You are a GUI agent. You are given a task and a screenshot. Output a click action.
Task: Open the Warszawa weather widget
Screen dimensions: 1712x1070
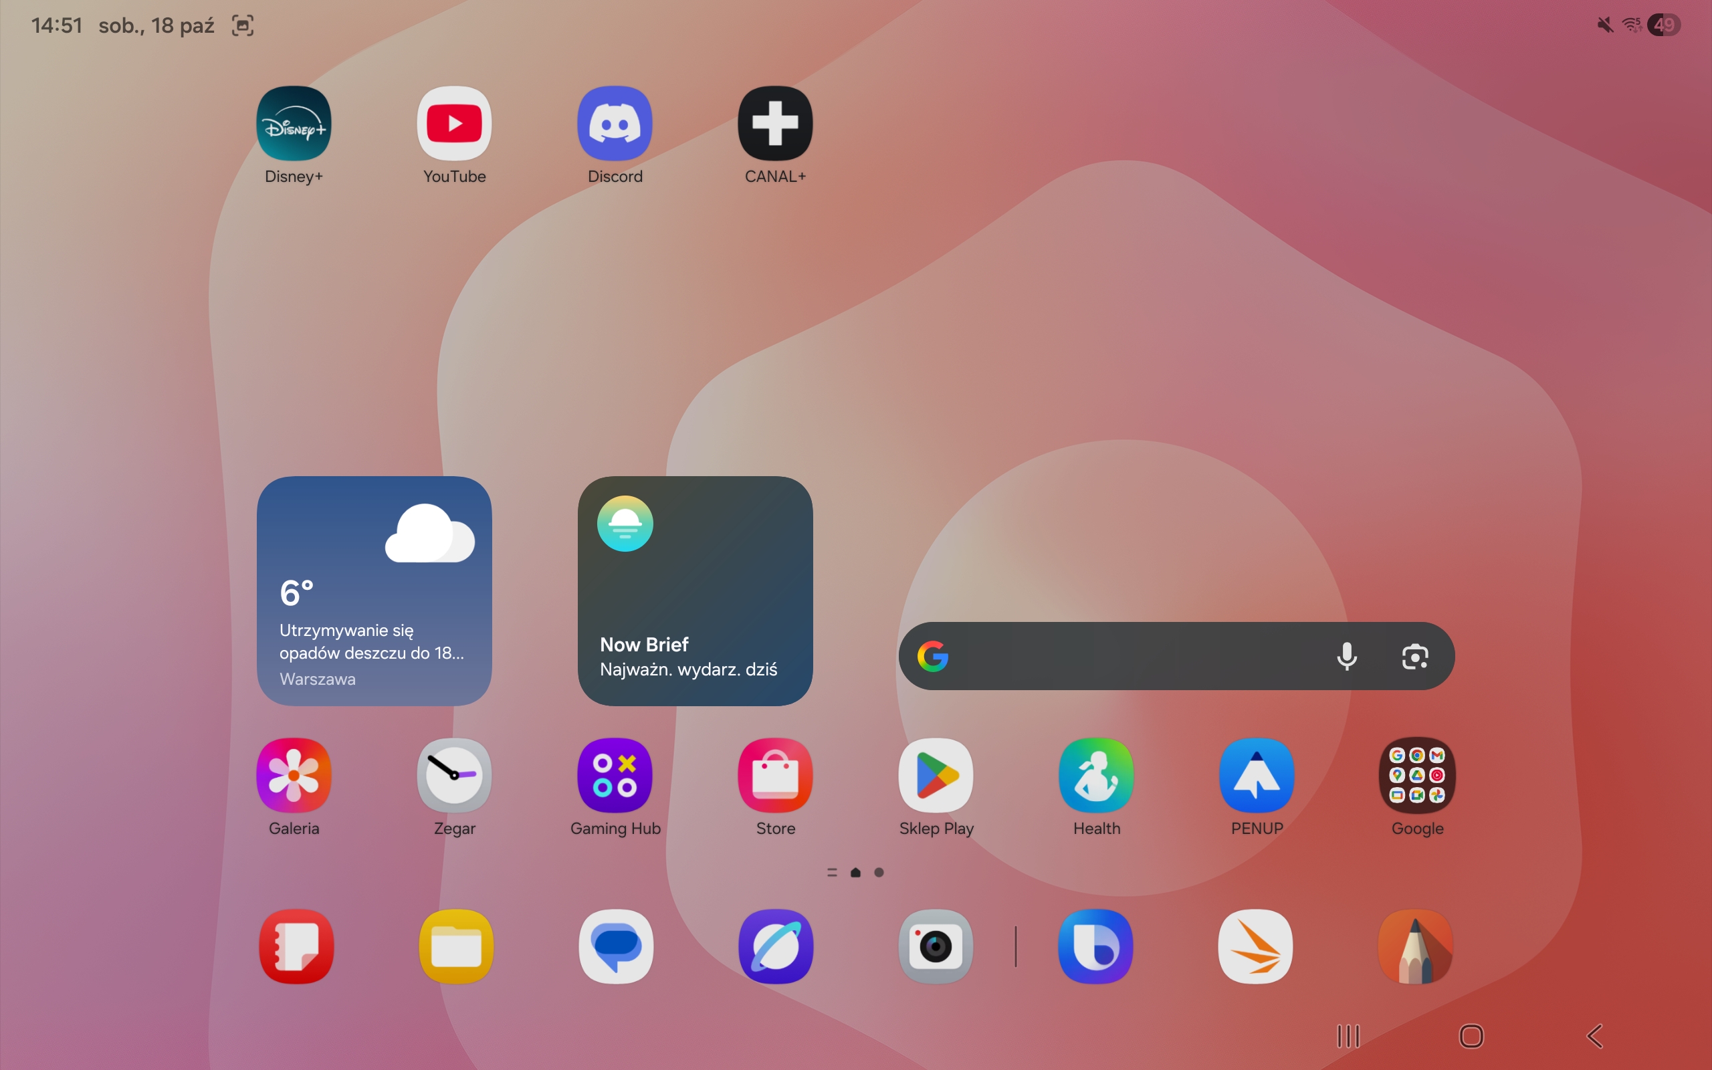pyautogui.click(x=374, y=591)
